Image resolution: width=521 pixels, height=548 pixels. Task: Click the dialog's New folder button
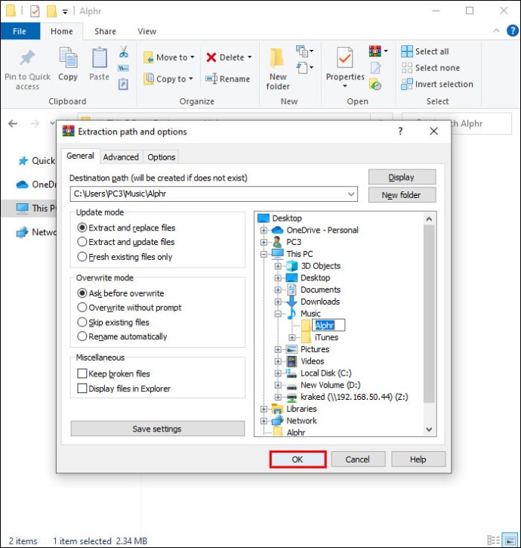point(402,195)
